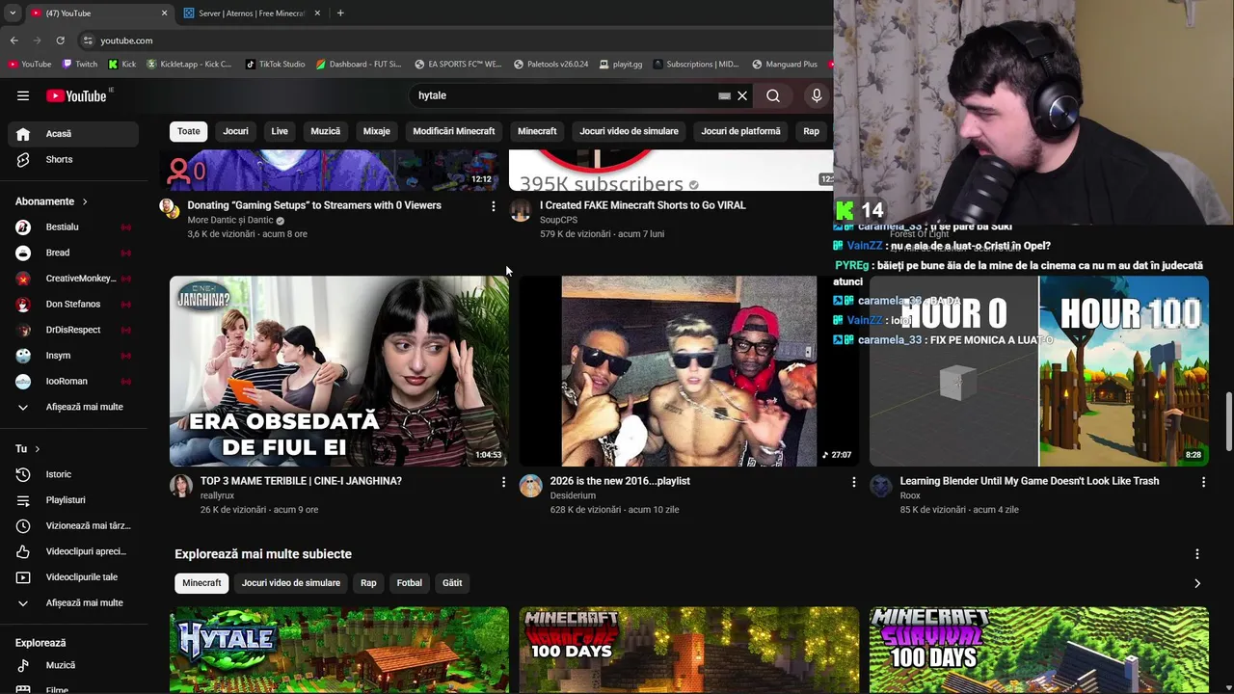This screenshot has height=694, width=1234.
Task: Open video title TOP 3 MAME TERIBILE
Action: [301, 481]
